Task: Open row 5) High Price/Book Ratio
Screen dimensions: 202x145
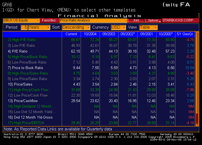Action: 27,57
